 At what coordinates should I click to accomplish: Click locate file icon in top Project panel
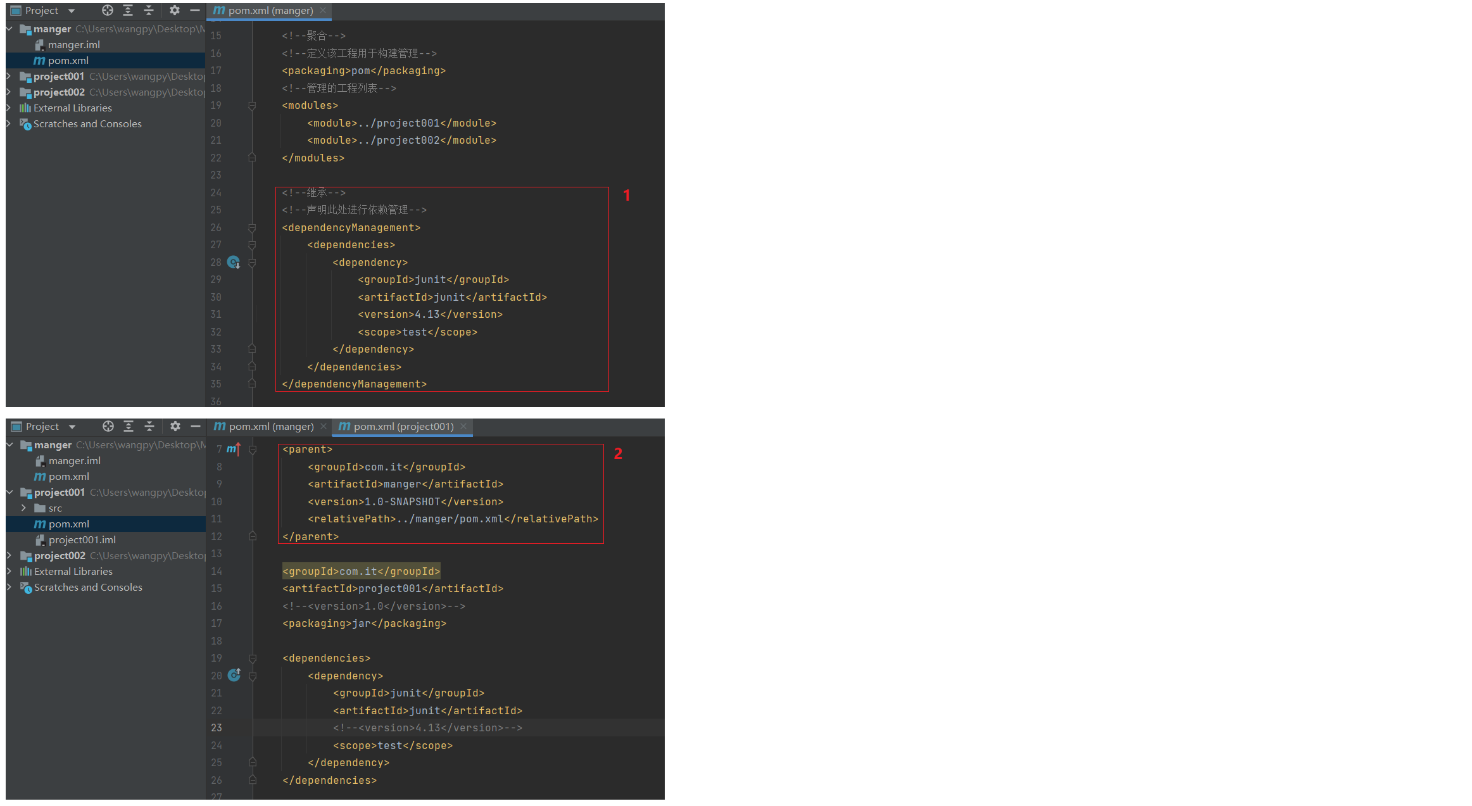[108, 10]
